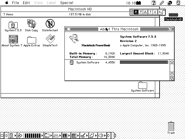Open the Help question-mark menu

pos(153,3)
